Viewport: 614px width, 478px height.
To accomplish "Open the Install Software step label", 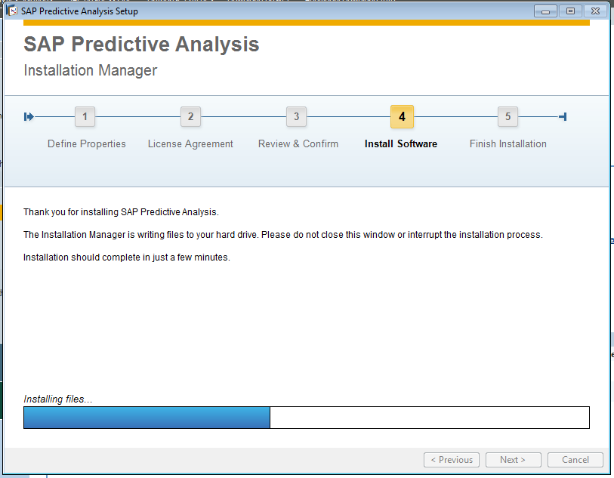I will [400, 144].
